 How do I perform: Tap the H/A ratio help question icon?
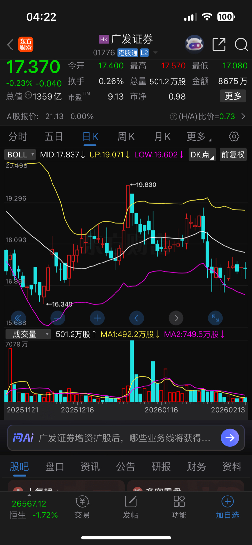(x=174, y=117)
